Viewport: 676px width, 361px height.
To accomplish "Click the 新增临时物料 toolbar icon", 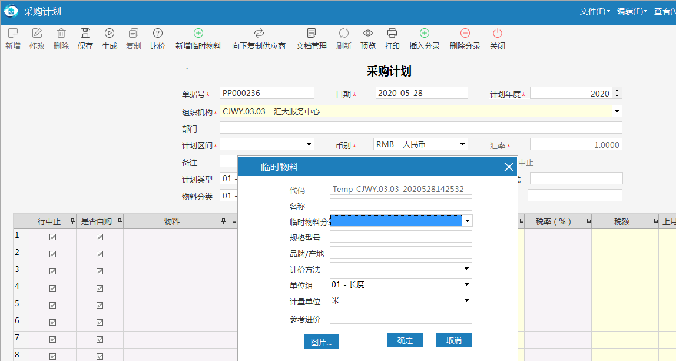I will click(198, 33).
